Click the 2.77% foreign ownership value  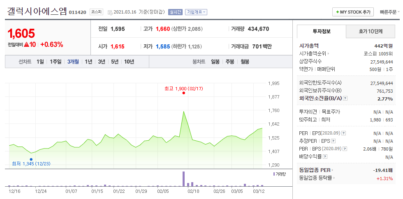pos(385,99)
